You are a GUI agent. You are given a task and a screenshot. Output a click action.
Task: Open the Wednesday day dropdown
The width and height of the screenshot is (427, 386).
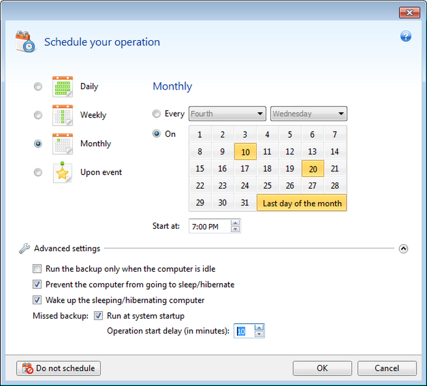(x=308, y=114)
